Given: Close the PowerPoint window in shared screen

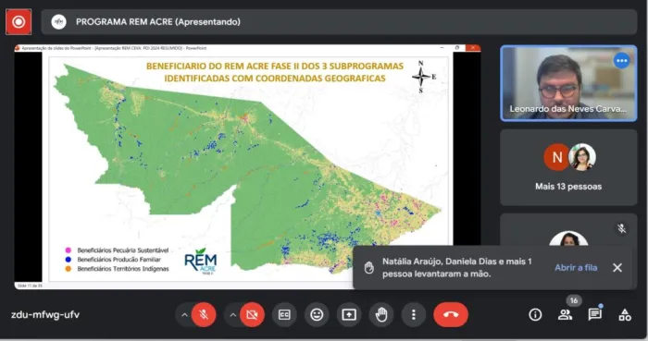Looking at the screenshot, I should pos(473,48).
